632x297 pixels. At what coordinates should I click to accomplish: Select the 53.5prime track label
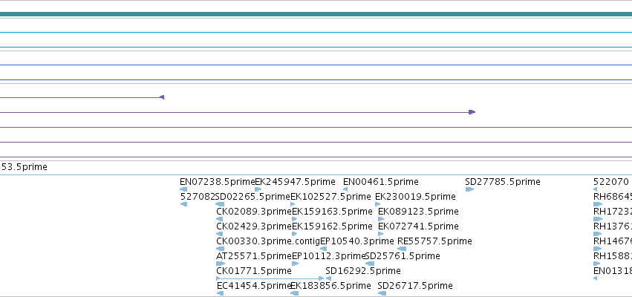click(x=25, y=167)
